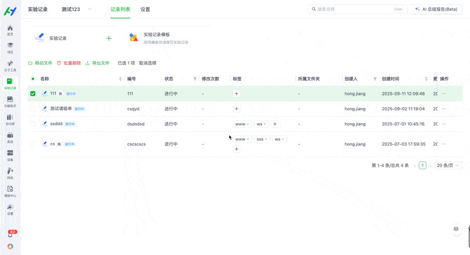Open the three-dot actions for ssddd
The image size is (470, 255).
(x=444, y=124)
